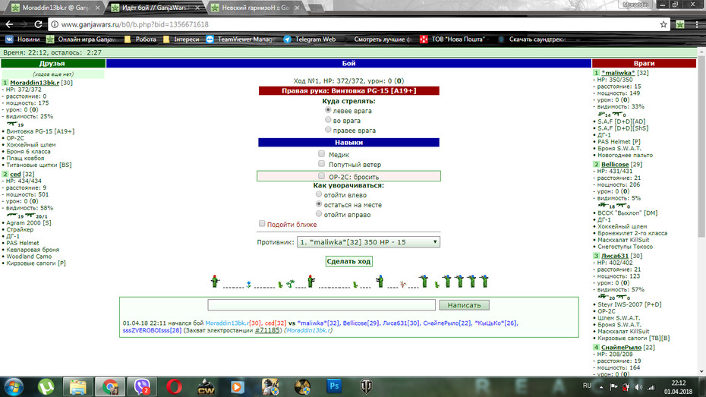Open ced player profile link
Screen dimensions: 706x397
(15, 174)
